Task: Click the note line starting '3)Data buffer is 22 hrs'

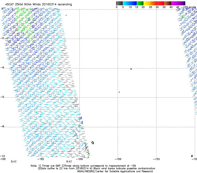Action: (96, 168)
